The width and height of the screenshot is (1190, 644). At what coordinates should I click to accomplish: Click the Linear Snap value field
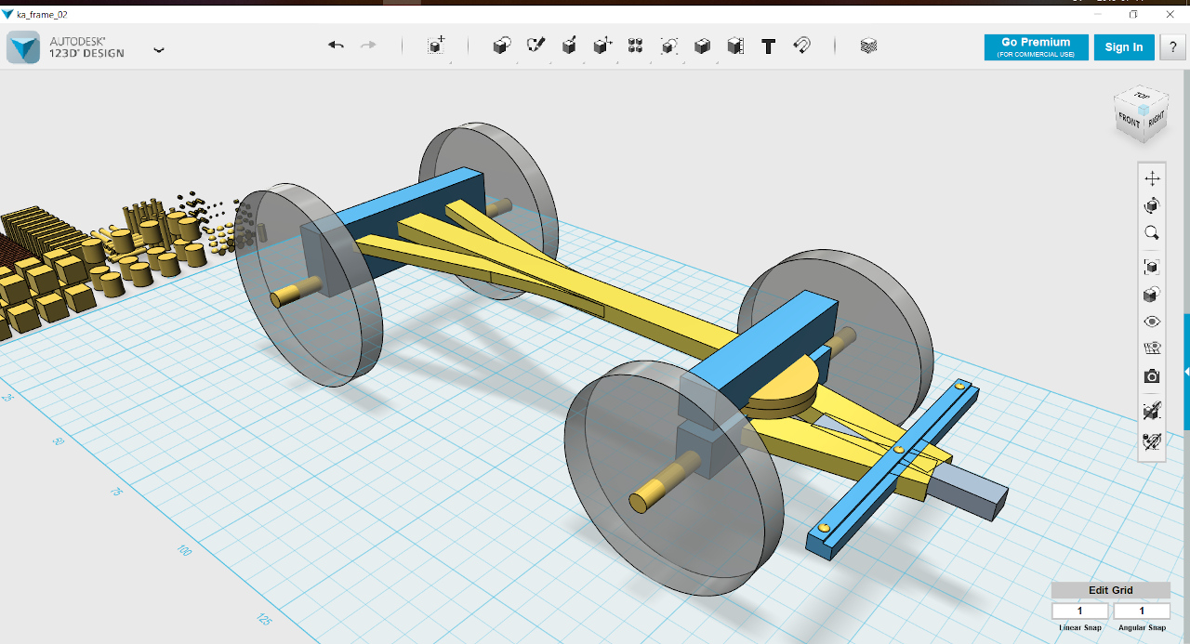tap(1079, 611)
